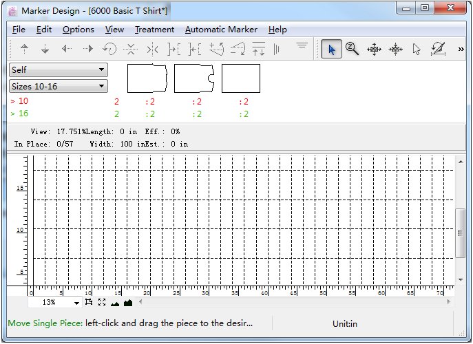
Task: Open the Automatic Marker menu
Action: (x=221, y=30)
